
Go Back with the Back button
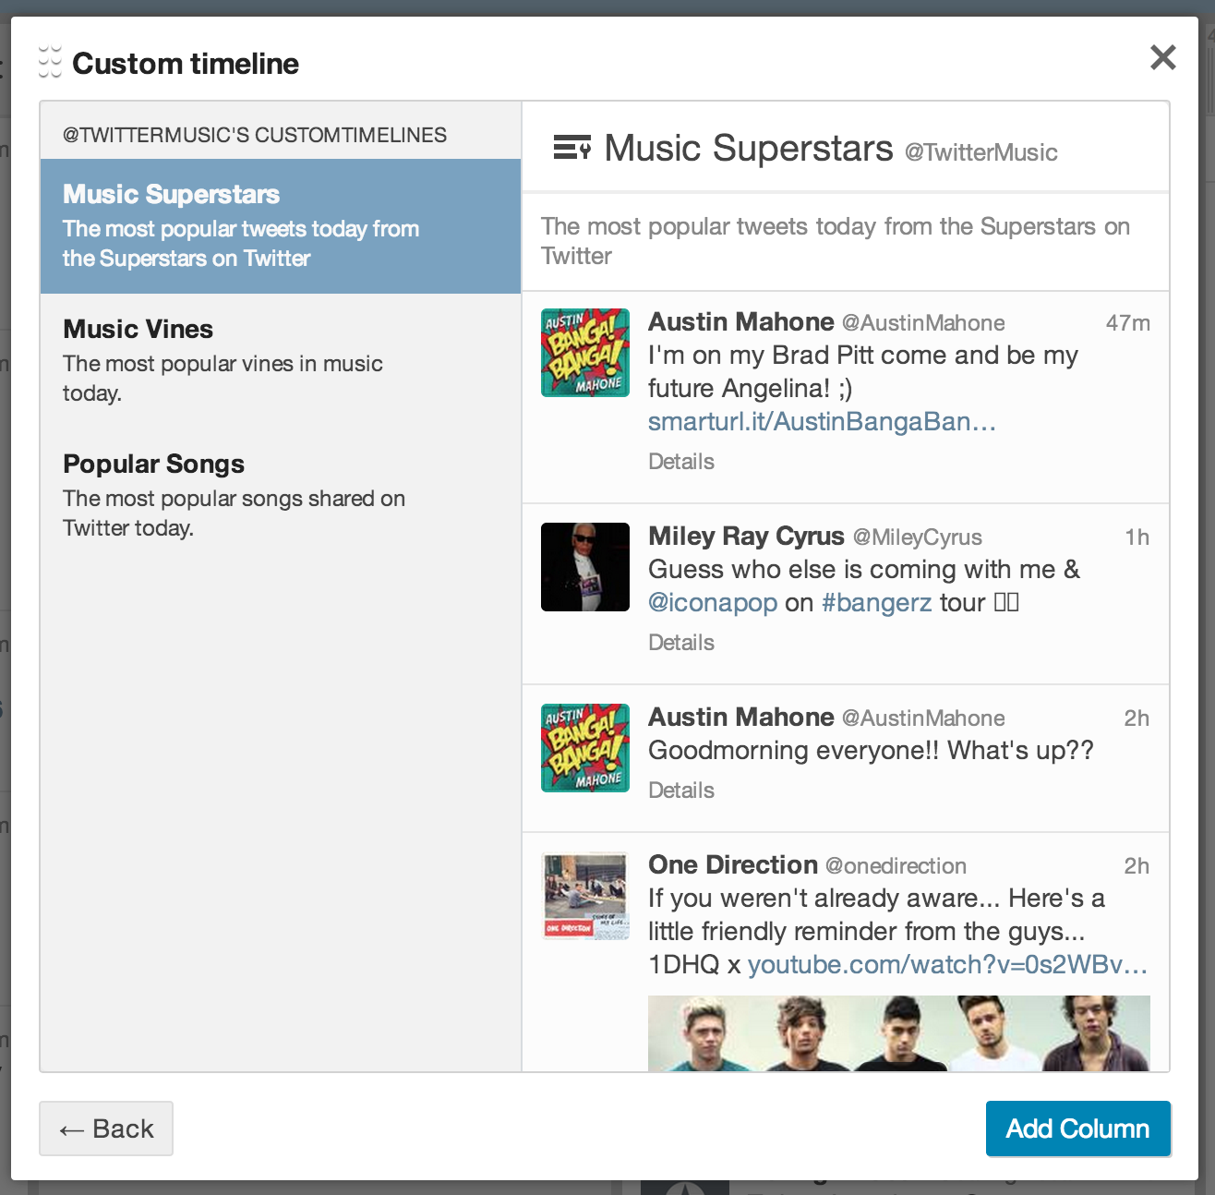[105, 1129]
